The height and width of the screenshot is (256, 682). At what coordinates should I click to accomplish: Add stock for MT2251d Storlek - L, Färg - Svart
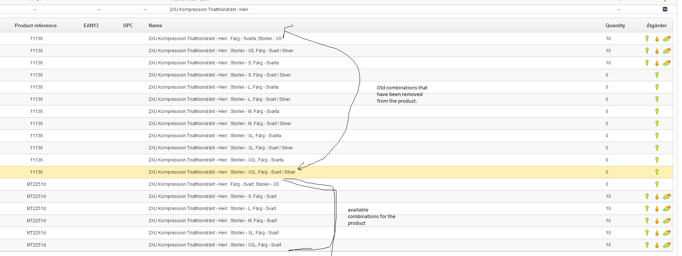647,208
